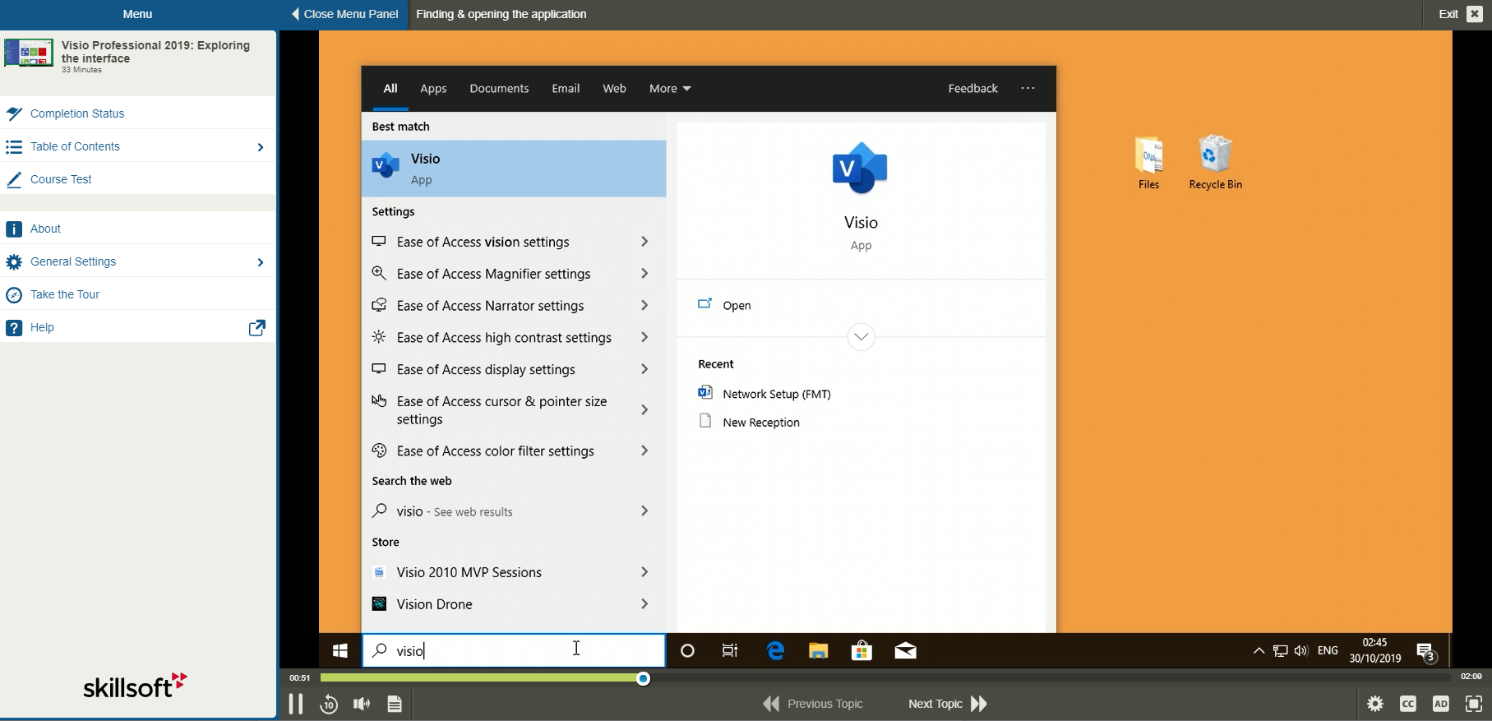Show hidden tray icons caret
The height and width of the screenshot is (721, 1492).
pos(1259,651)
